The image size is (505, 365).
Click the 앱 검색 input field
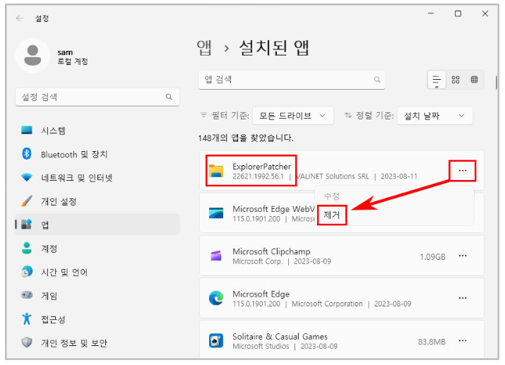point(292,80)
